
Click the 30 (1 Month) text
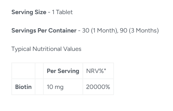pyautogui.click(x=99, y=31)
